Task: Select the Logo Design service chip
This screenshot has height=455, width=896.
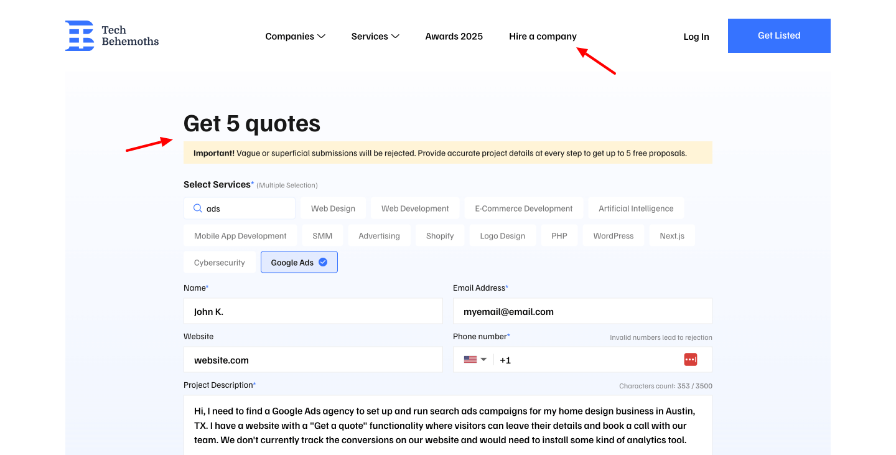Action: pos(503,236)
